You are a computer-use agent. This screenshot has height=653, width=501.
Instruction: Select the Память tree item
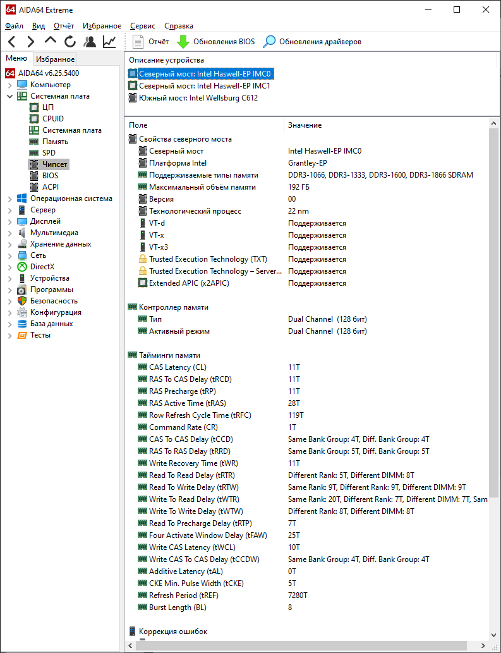pyautogui.click(x=56, y=142)
